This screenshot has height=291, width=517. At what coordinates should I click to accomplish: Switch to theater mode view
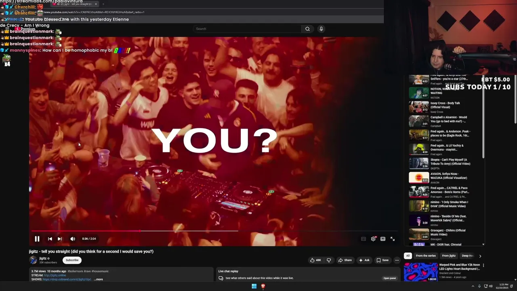[x=383, y=239]
